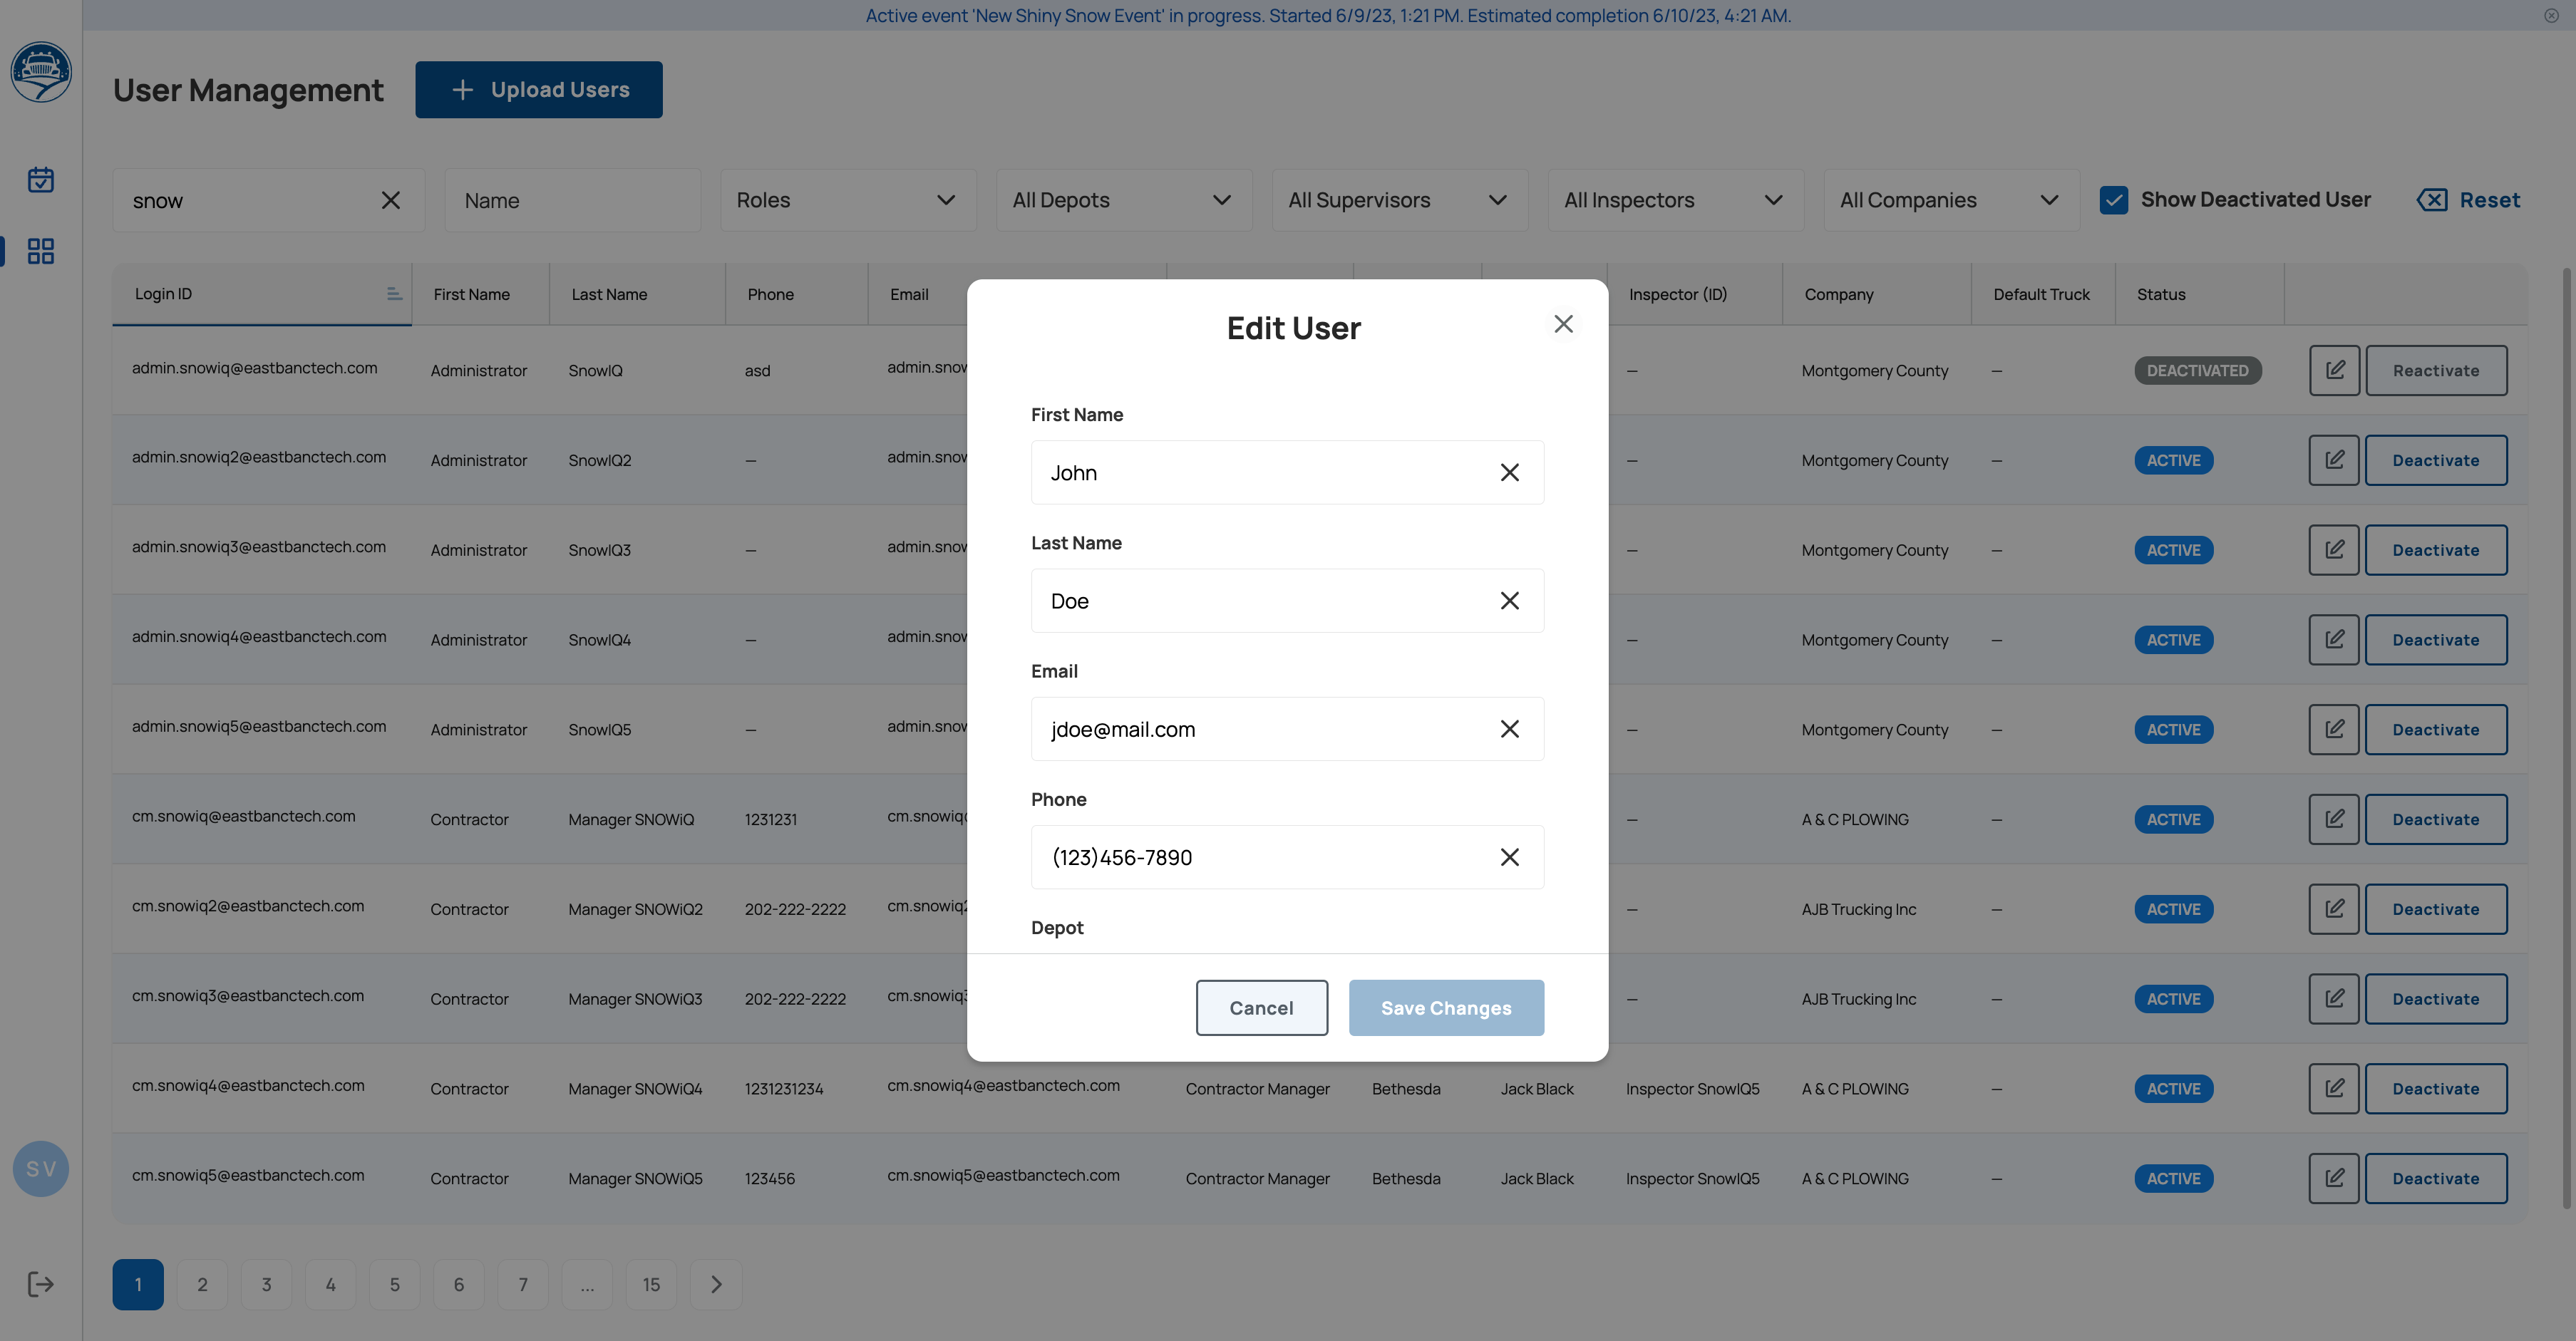Click the truck logo in the top-left corner
Screen dimensions: 2576x1341
click(x=41, y=72)
